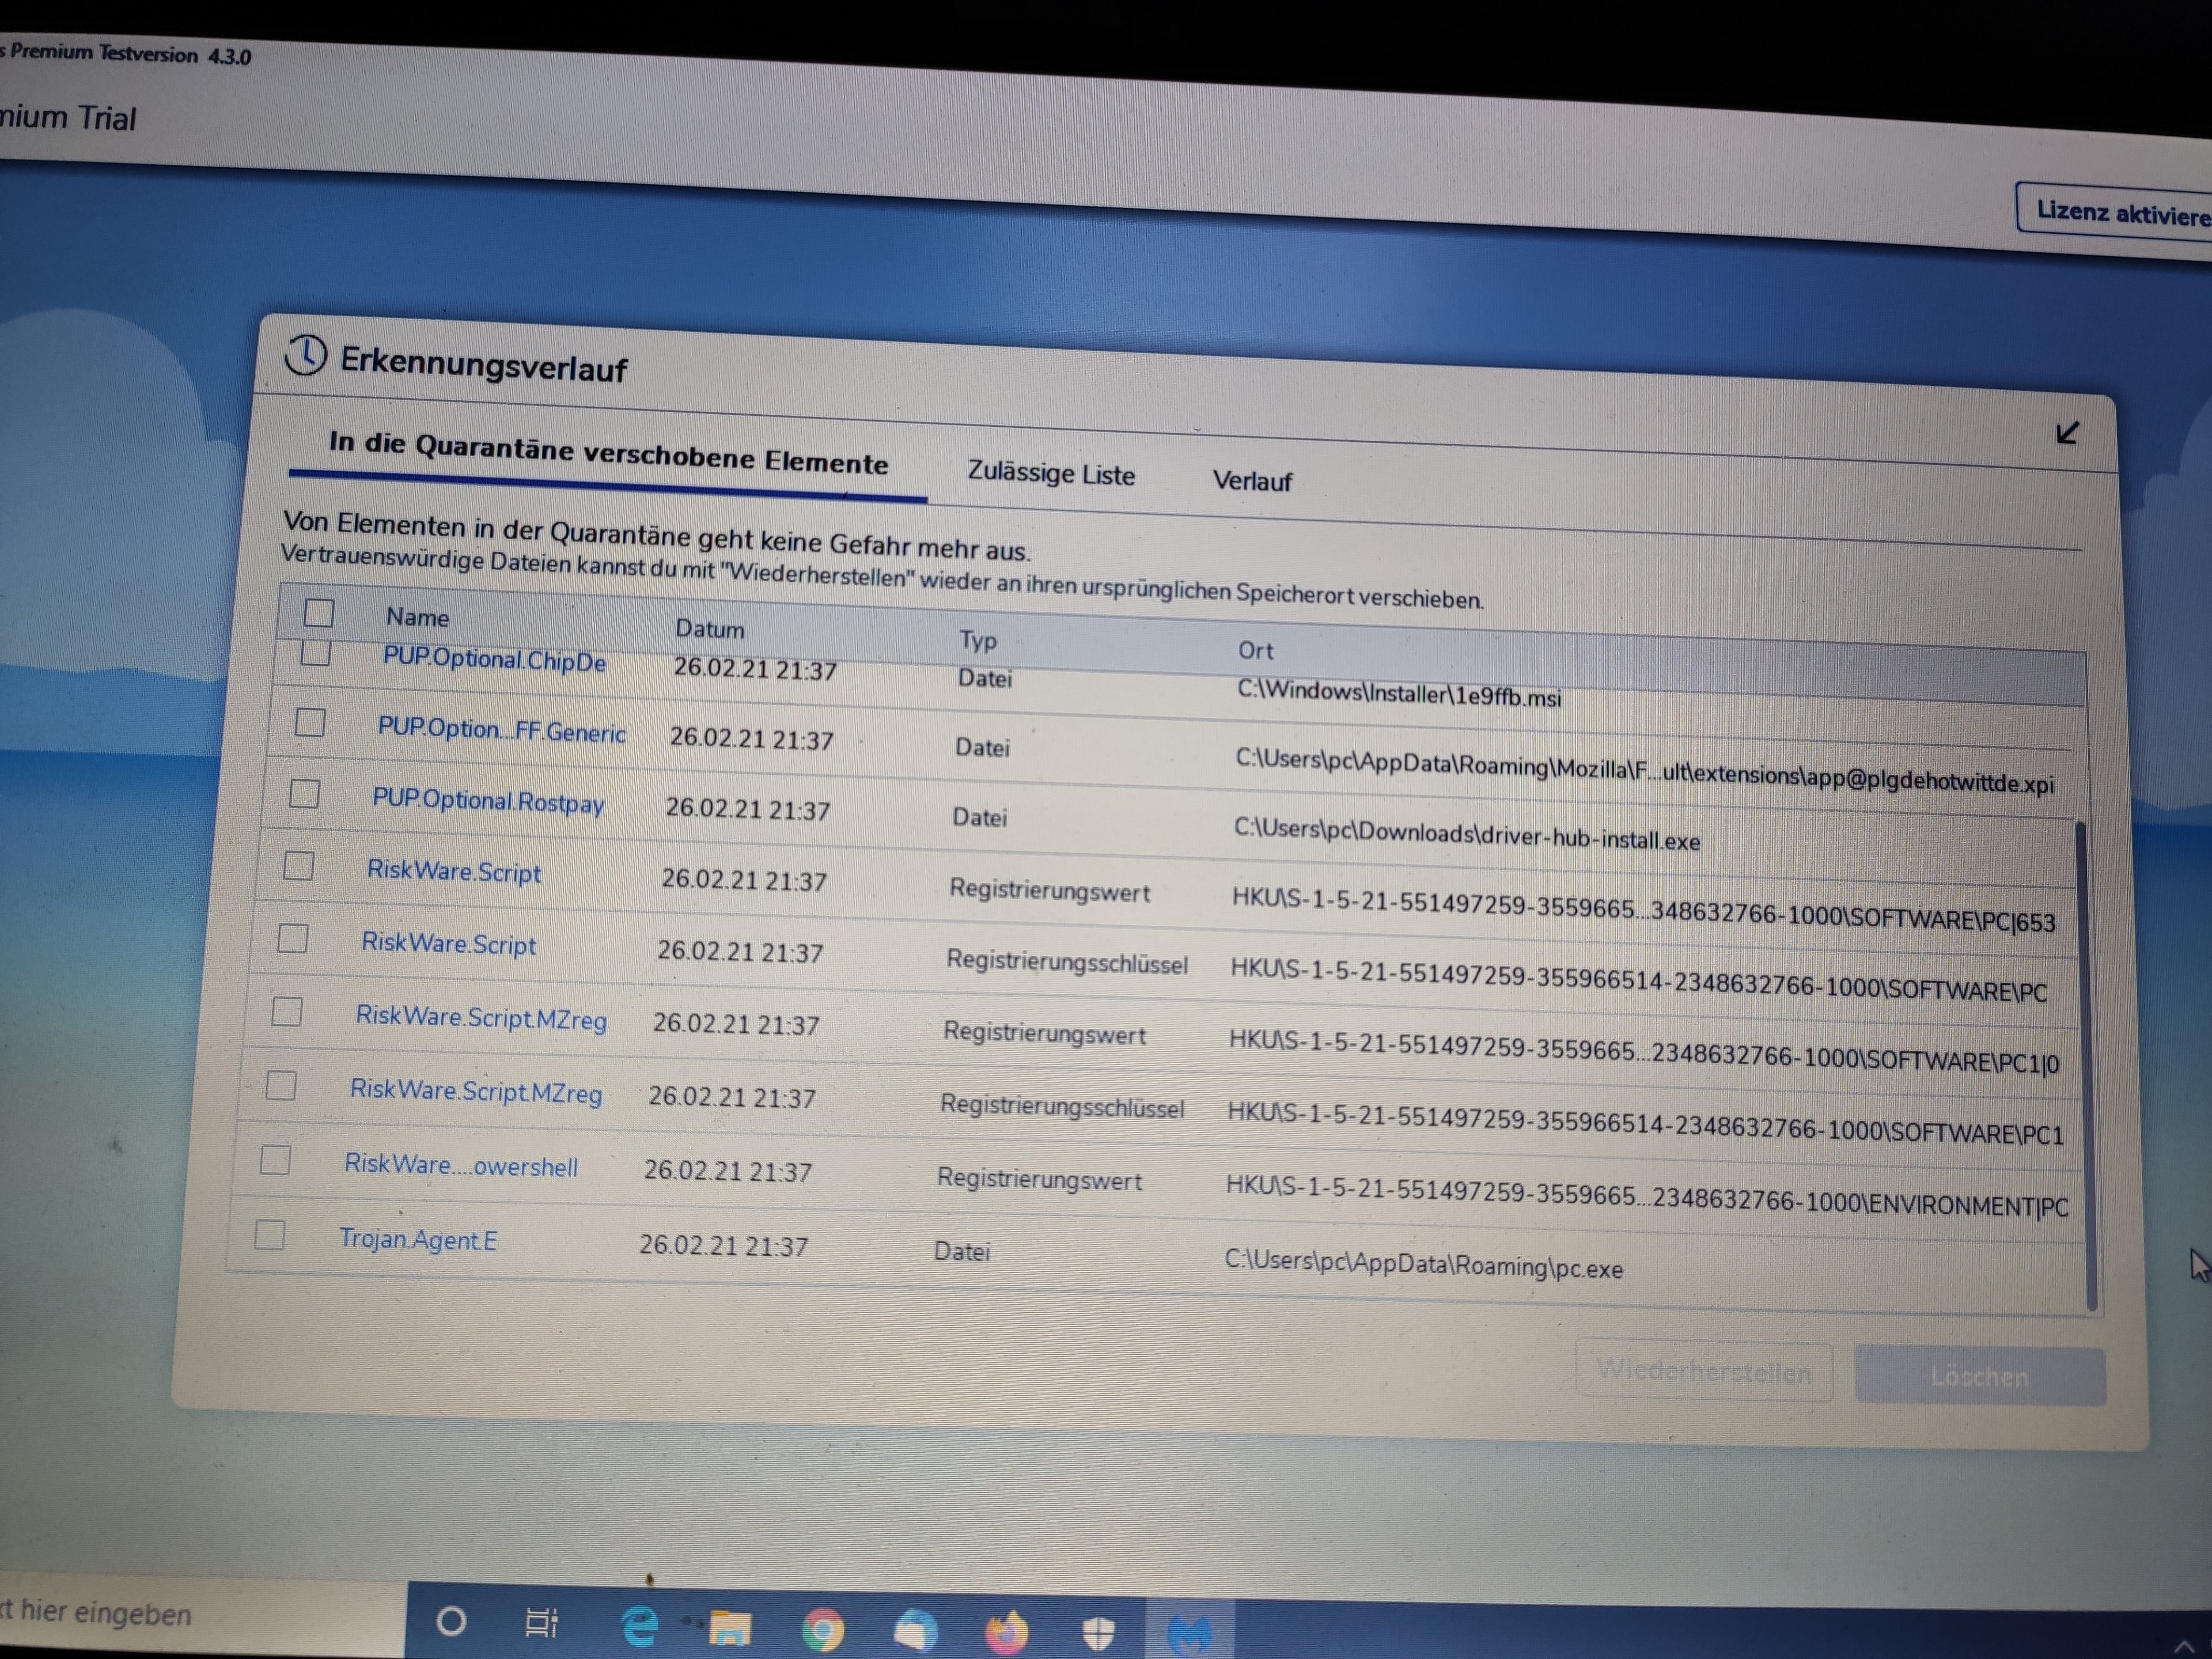This screenshot has width=2212, height=1659.
Task: Open Windows Security shield in the taskbar
Action: point(1098,1634)
